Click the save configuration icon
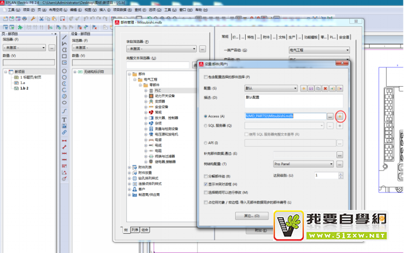Viewport: 407px width, 253px height. click(311, 88)
